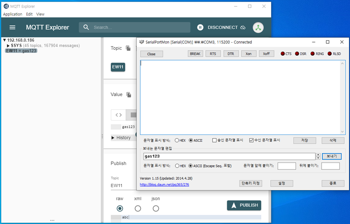Click the DISCONNECT button
Image resolution: width=350 pixels, height=224 pixels.
click(x=227, y=27)
